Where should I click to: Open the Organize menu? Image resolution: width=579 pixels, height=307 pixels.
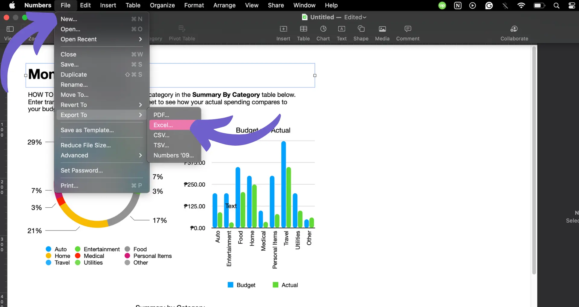pos(162,5)
